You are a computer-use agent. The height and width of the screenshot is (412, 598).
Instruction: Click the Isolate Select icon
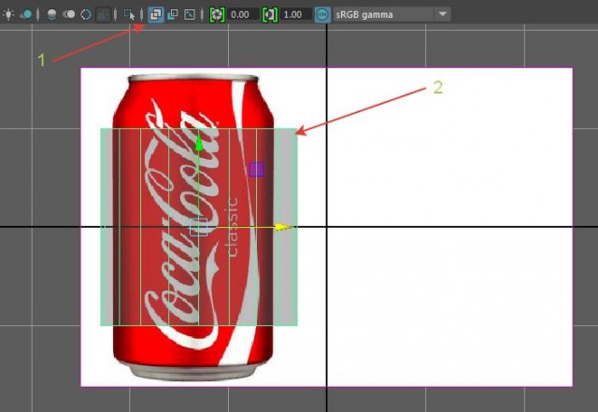129,15
